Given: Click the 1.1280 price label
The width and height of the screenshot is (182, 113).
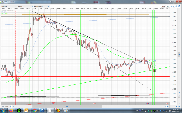Looking at the screenshot, I should [x=174, y=76].
